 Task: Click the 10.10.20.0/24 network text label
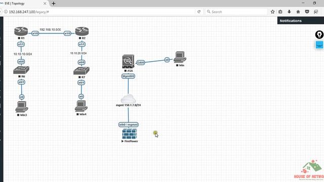[78, 53]
